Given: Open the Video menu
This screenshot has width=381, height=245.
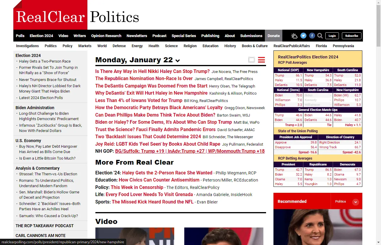Looking at the screenshot, I should coord(63,36).
